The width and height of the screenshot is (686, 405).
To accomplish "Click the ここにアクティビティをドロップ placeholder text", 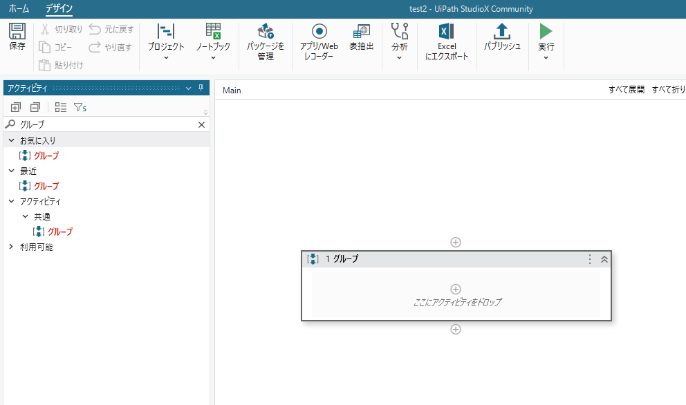I will (x=457, y=302).
